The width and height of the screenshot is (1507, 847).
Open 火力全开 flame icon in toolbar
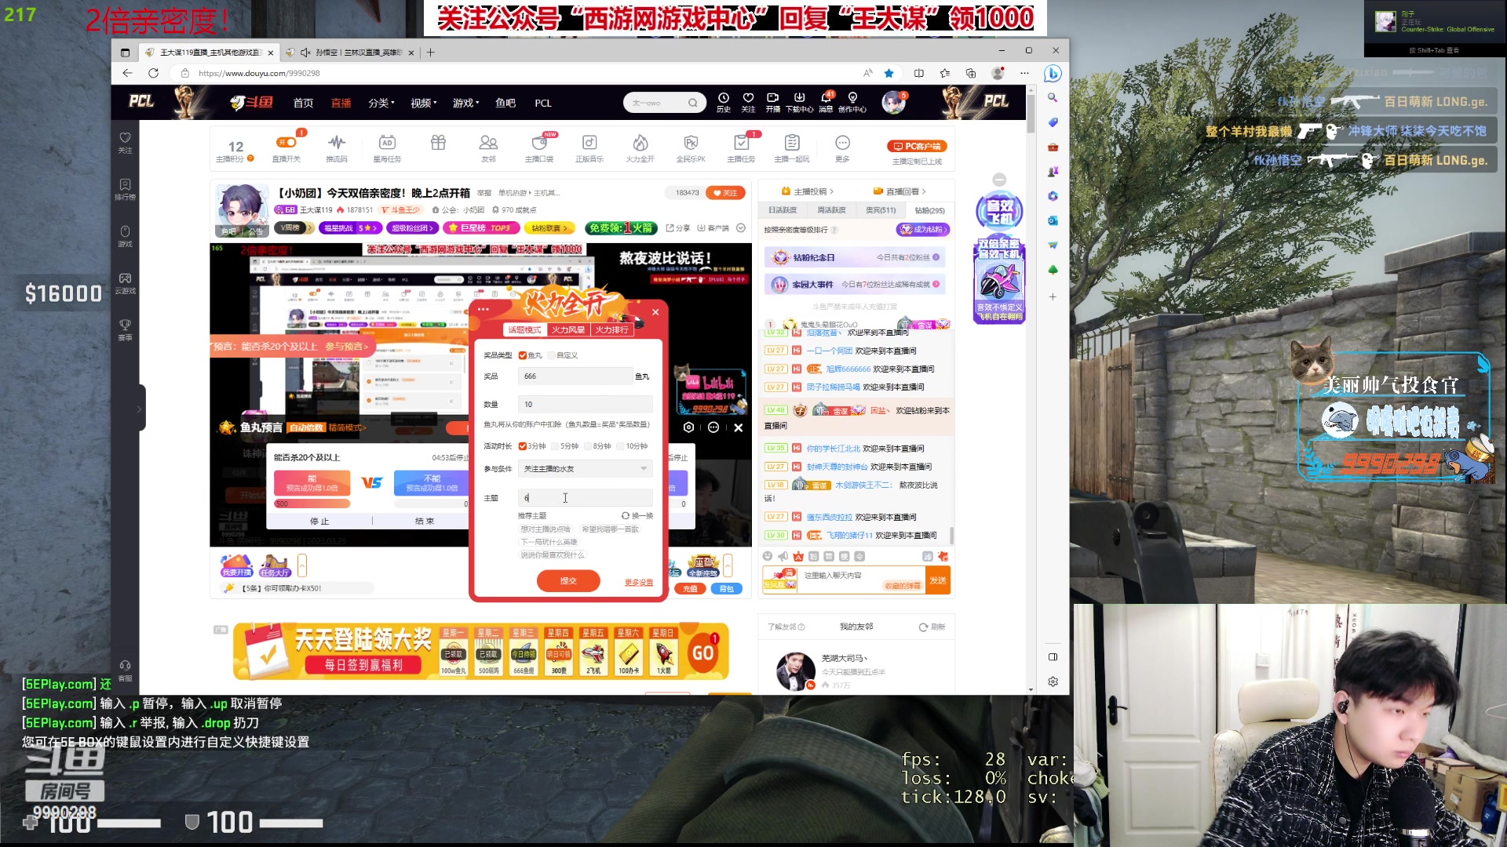pyautogui.click(x=640, y=143)
